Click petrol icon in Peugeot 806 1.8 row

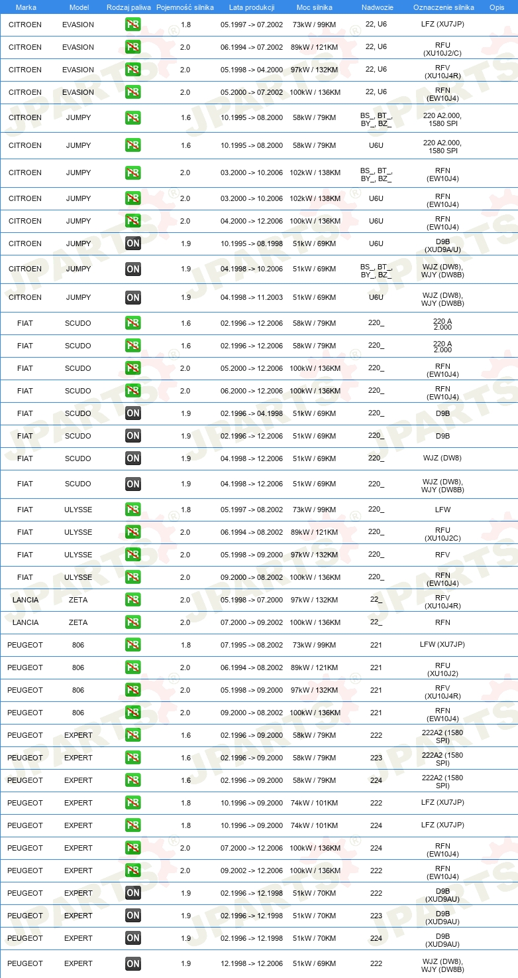133,645
